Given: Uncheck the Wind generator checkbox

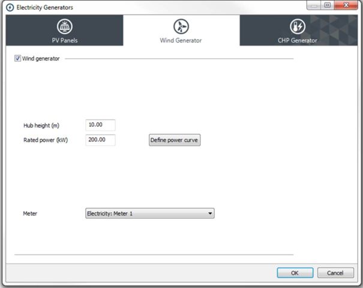Looking at the screenshot, I should tap(17, 59).
